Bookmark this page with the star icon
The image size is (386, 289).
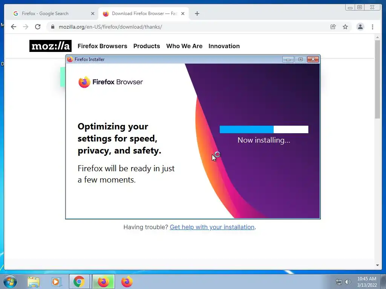click(345, 27)
